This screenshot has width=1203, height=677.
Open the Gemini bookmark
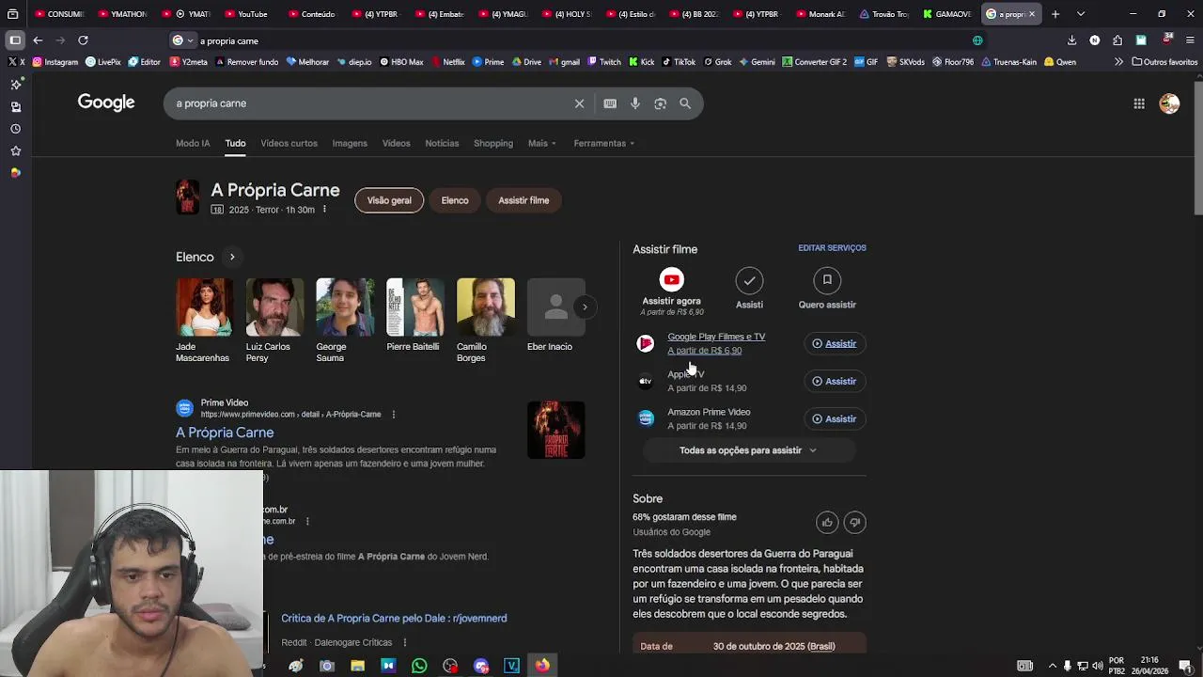point(757,62)
